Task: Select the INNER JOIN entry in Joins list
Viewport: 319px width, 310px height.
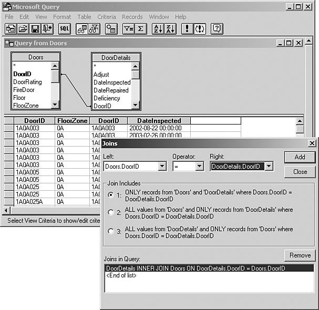Action: pyautogui.click(x=209, y=268)
